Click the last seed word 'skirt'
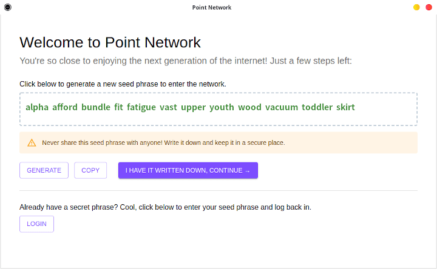437x269 pixels. pos(345,107)
